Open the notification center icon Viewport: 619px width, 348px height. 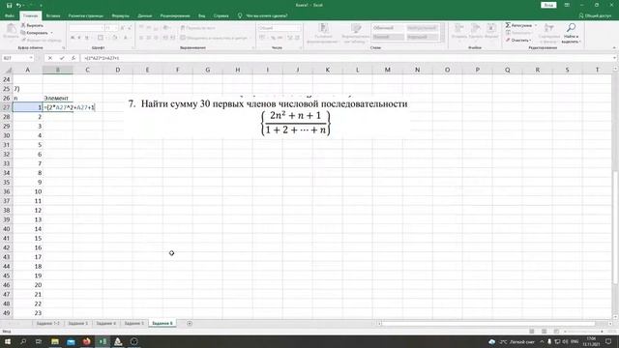pos(608,341)
